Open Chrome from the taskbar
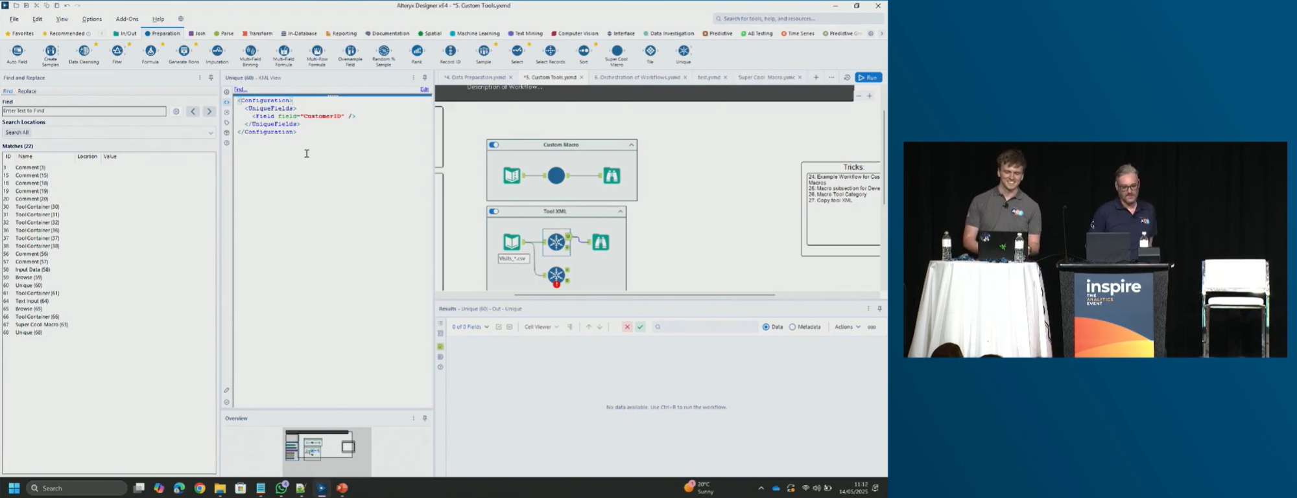Image resolution: width=1297 pixels, height=498 pixels. point(200,488)
